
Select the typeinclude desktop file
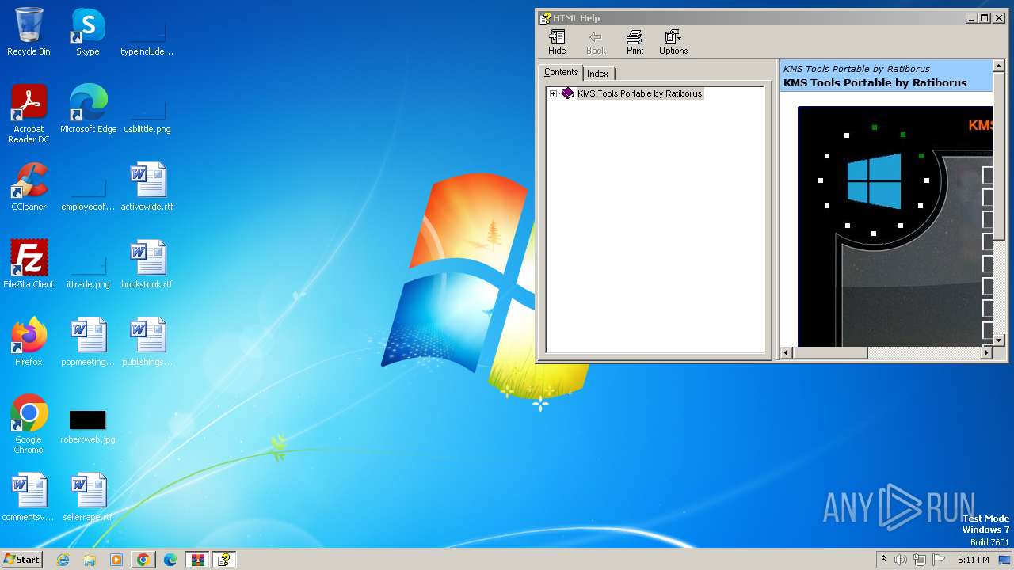click(147, 36)
